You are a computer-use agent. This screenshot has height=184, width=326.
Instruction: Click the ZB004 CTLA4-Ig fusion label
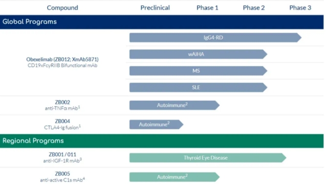point(63,124)
